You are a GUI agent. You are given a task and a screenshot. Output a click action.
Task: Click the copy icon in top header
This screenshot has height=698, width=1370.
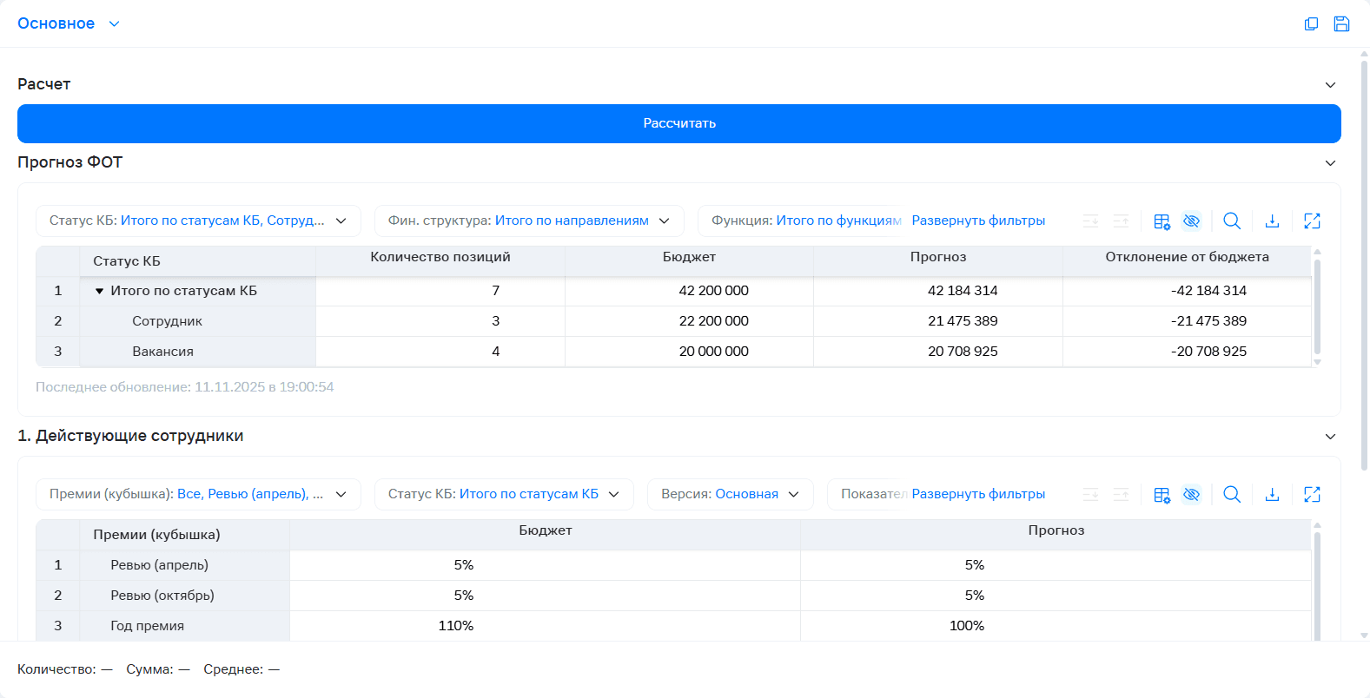tap(1311, 24)
